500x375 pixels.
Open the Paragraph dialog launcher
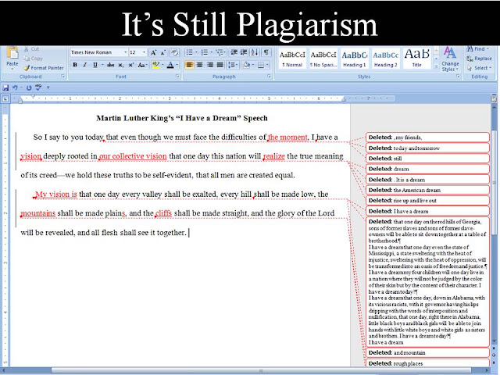pyautogui.click(x=269, y=77)
